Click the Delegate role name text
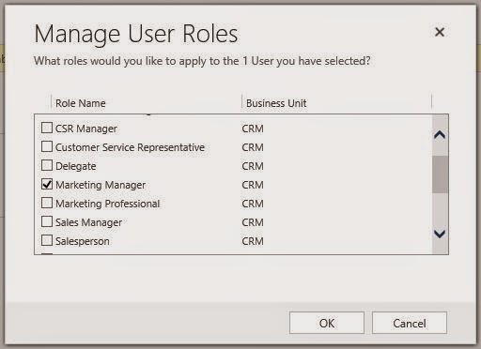The image size is (481, 349). (x=76, y=166)
